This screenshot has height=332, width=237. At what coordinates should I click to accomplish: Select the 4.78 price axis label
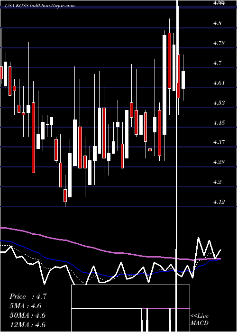(x=219, y=43)
